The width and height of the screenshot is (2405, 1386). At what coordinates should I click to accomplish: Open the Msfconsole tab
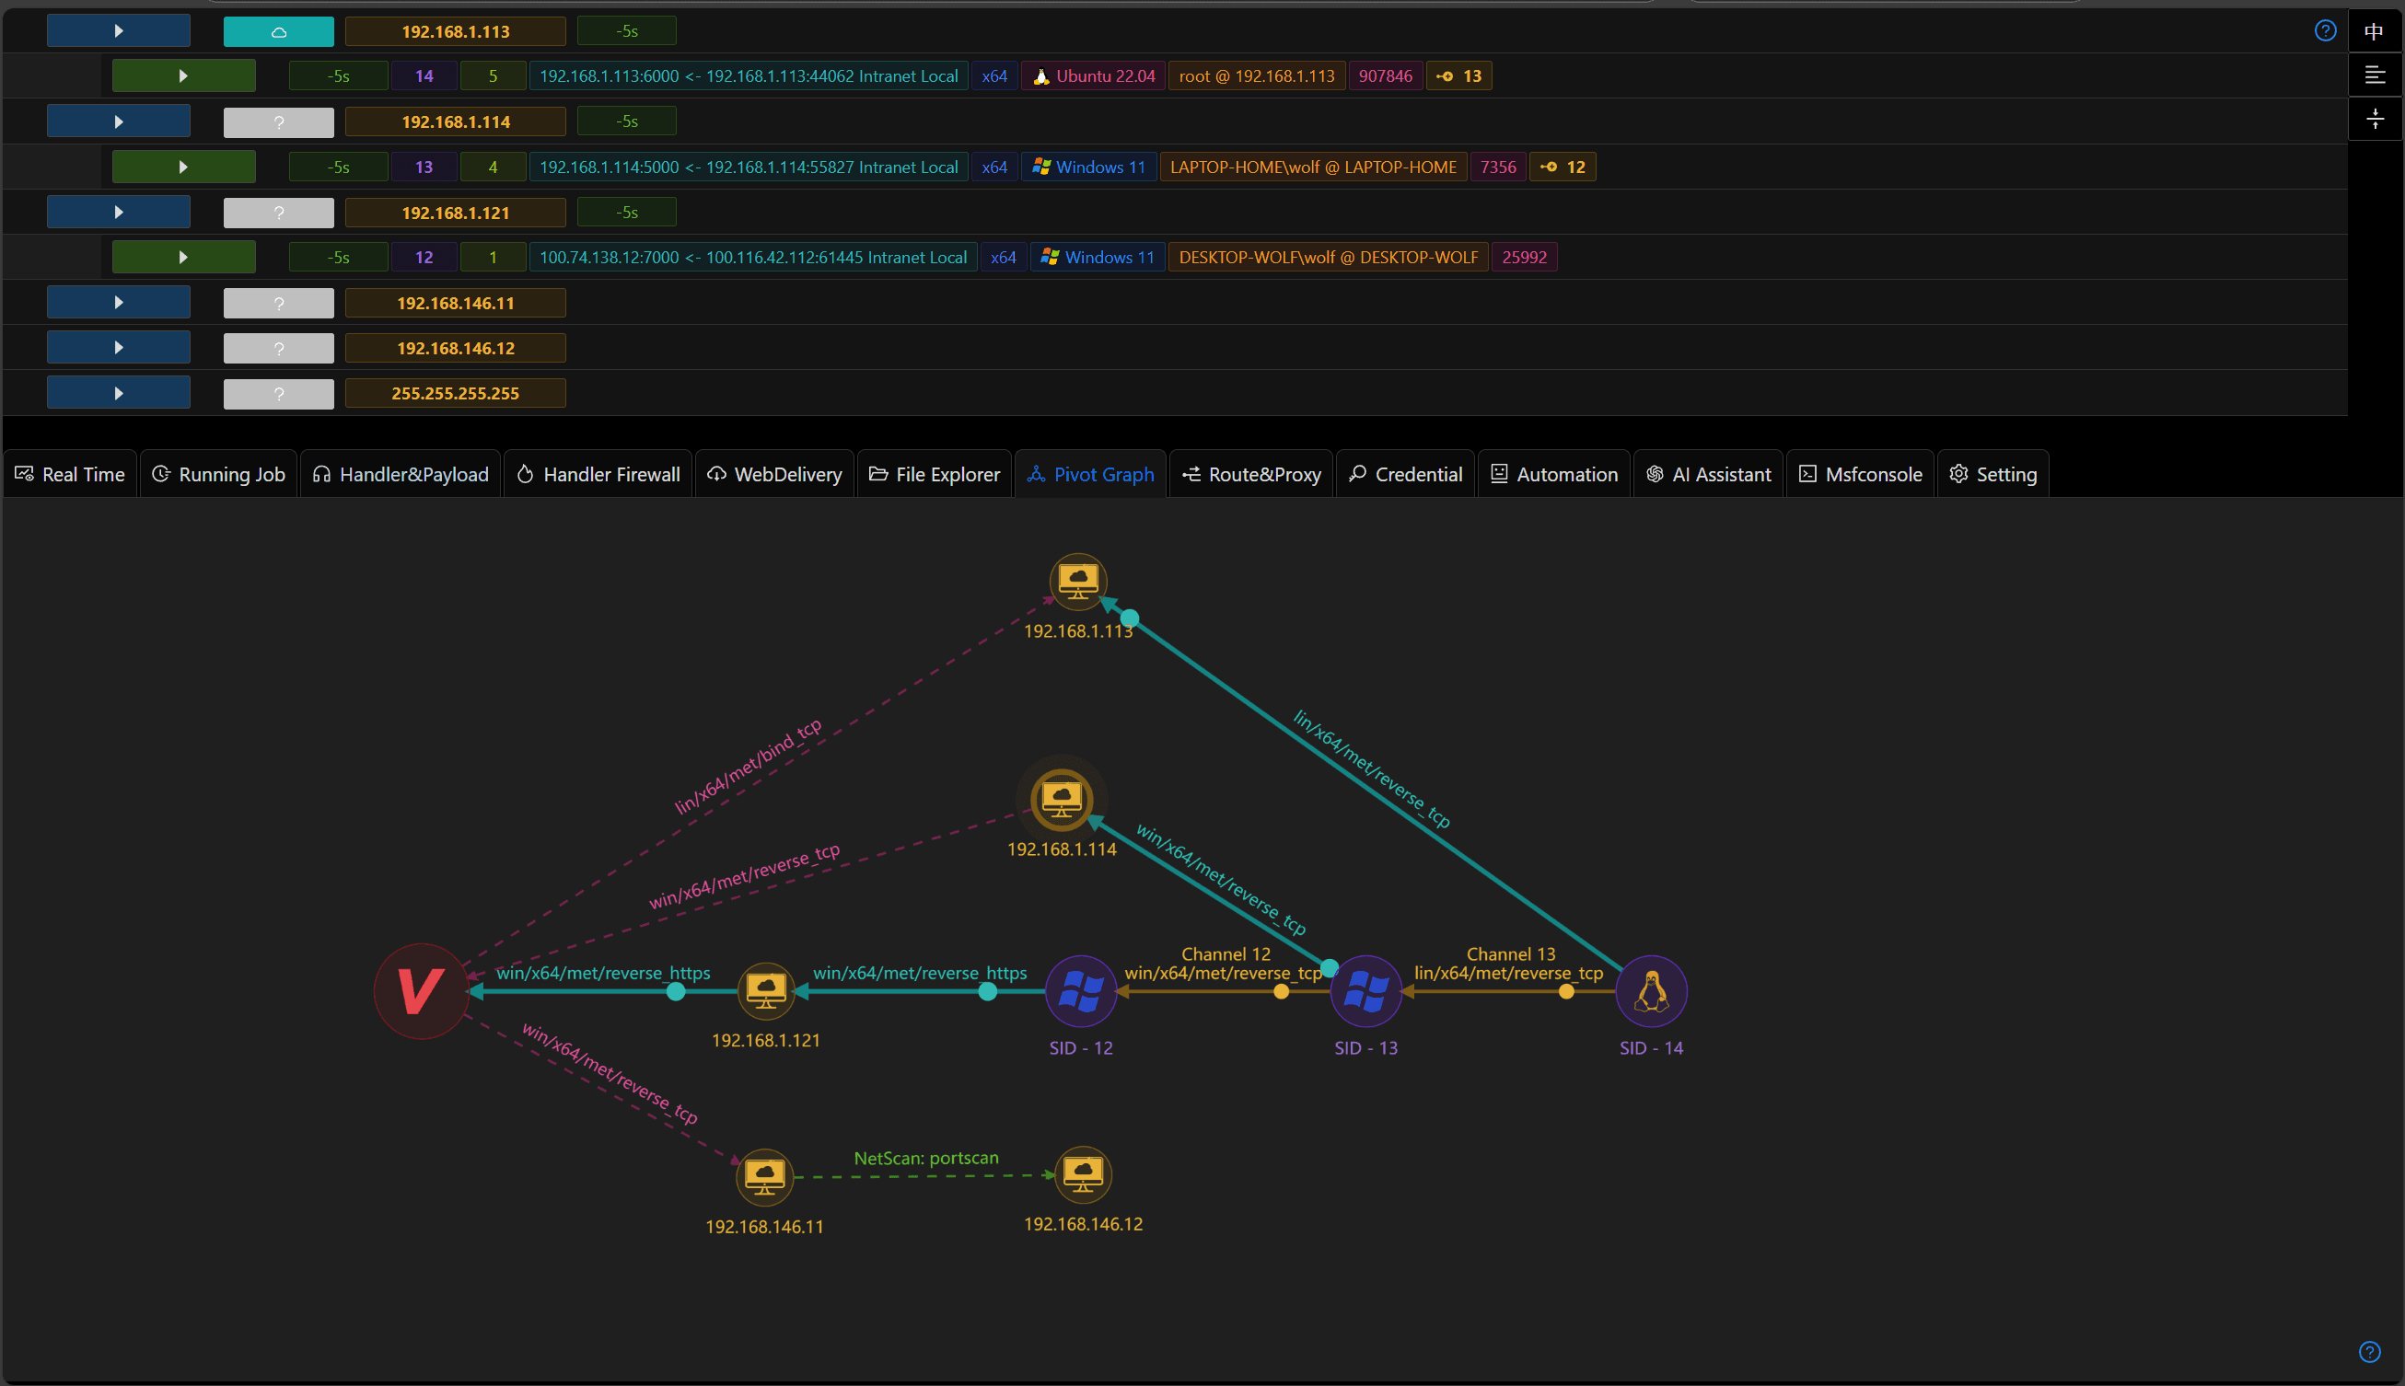pos(1861,474)
